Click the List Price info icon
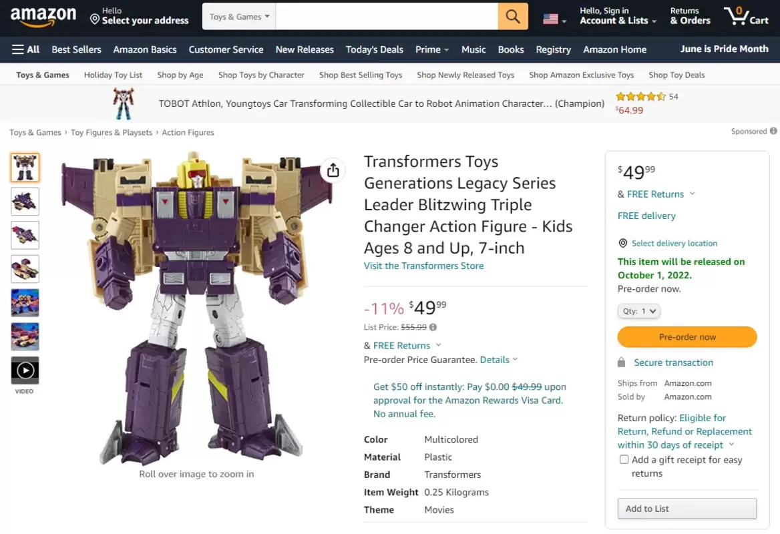 pyautogui.click(x=433, y=327)
